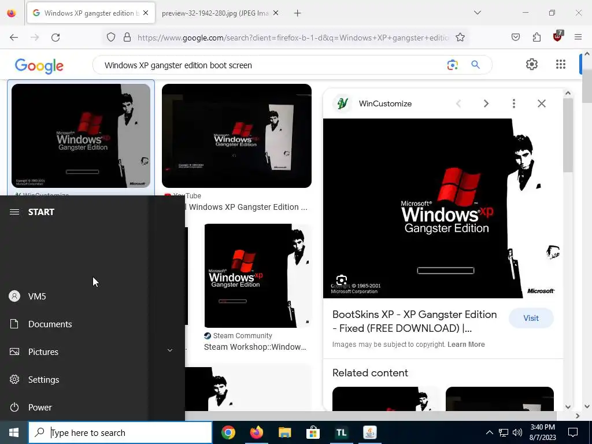Open the Firefox application menu

(578, 37)
